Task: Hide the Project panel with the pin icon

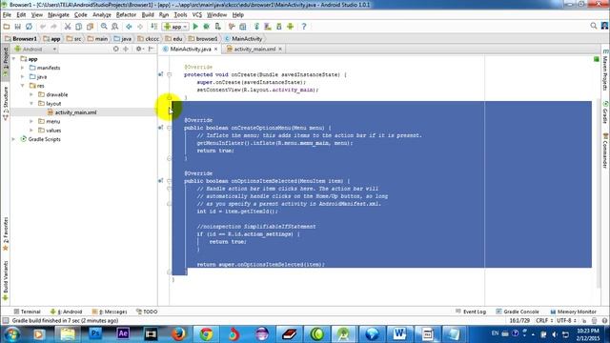Action: 151,49
